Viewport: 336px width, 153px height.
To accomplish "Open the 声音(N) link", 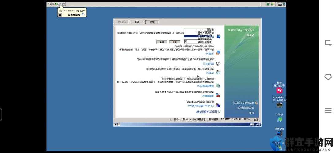I will [x=210, y=73].
